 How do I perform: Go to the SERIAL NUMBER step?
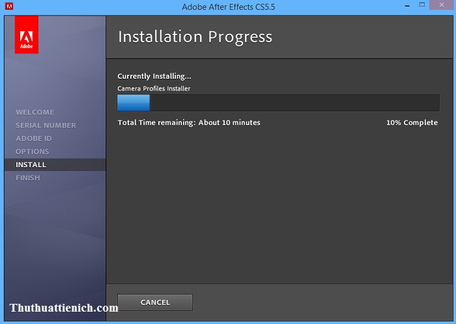(46, 125)
